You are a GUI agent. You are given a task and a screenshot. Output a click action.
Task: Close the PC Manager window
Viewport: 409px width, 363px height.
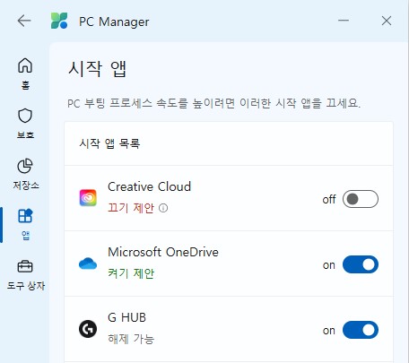click(387, 21)
